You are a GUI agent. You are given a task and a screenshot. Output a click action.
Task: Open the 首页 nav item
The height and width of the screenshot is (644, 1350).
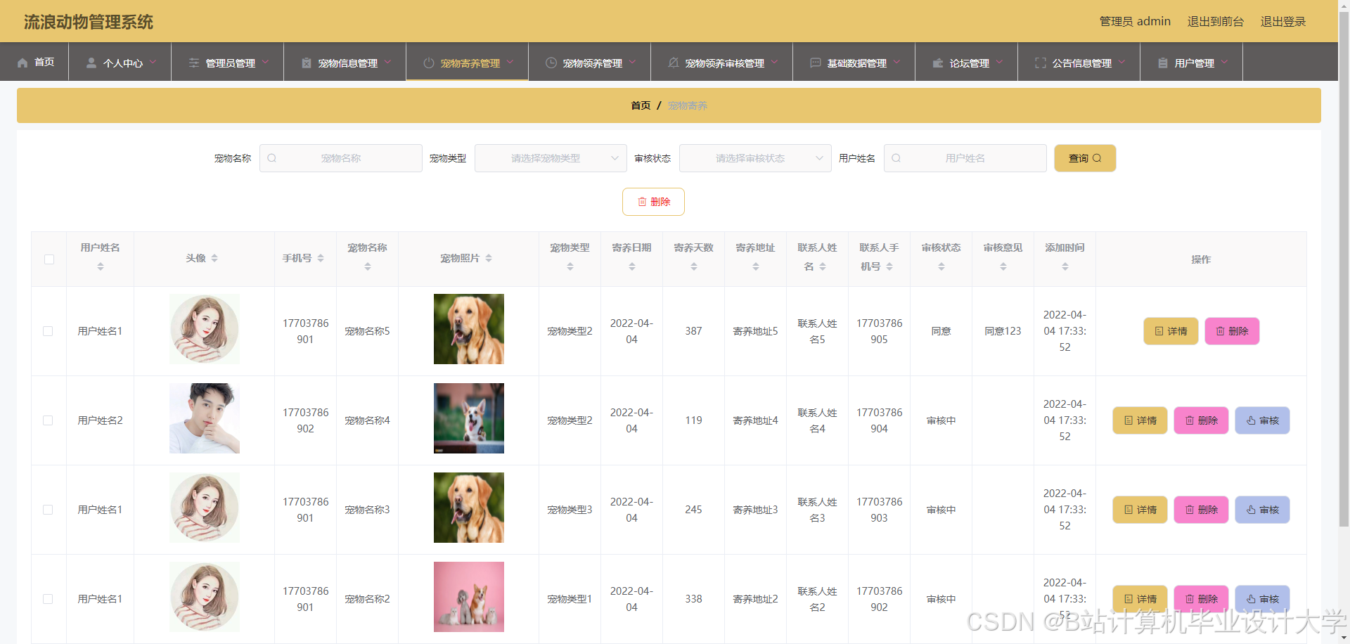[x=34, y=62]
